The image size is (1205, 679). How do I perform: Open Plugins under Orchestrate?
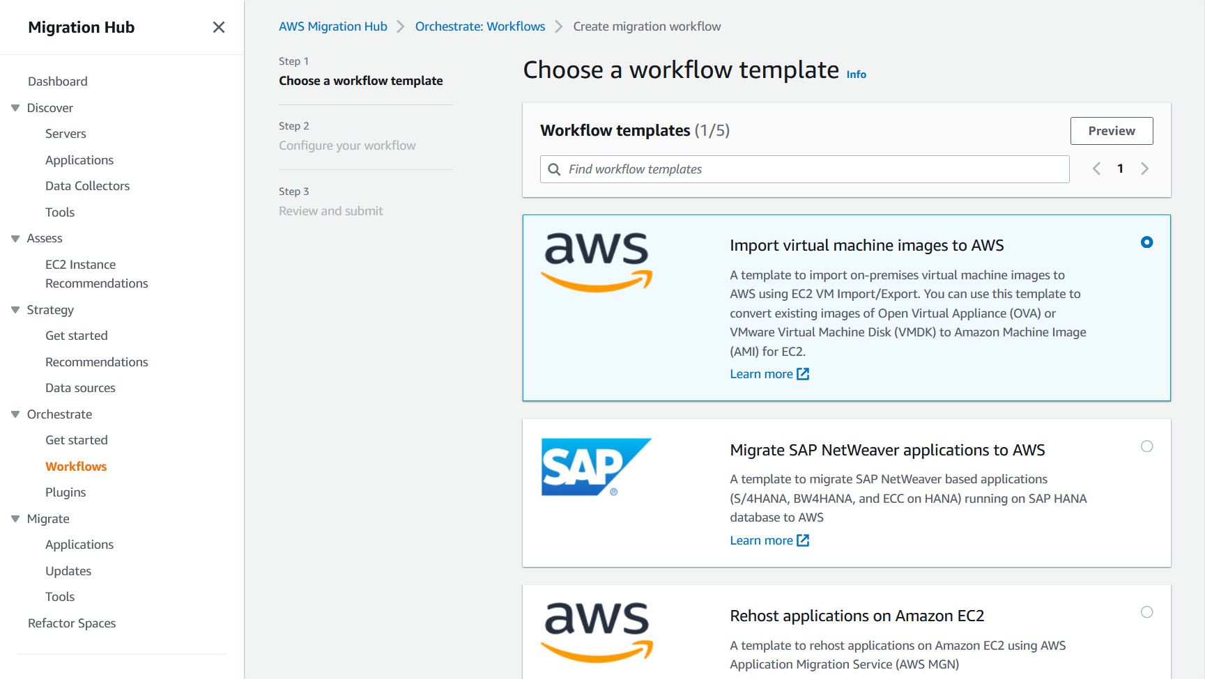click(x=66, y=492)
